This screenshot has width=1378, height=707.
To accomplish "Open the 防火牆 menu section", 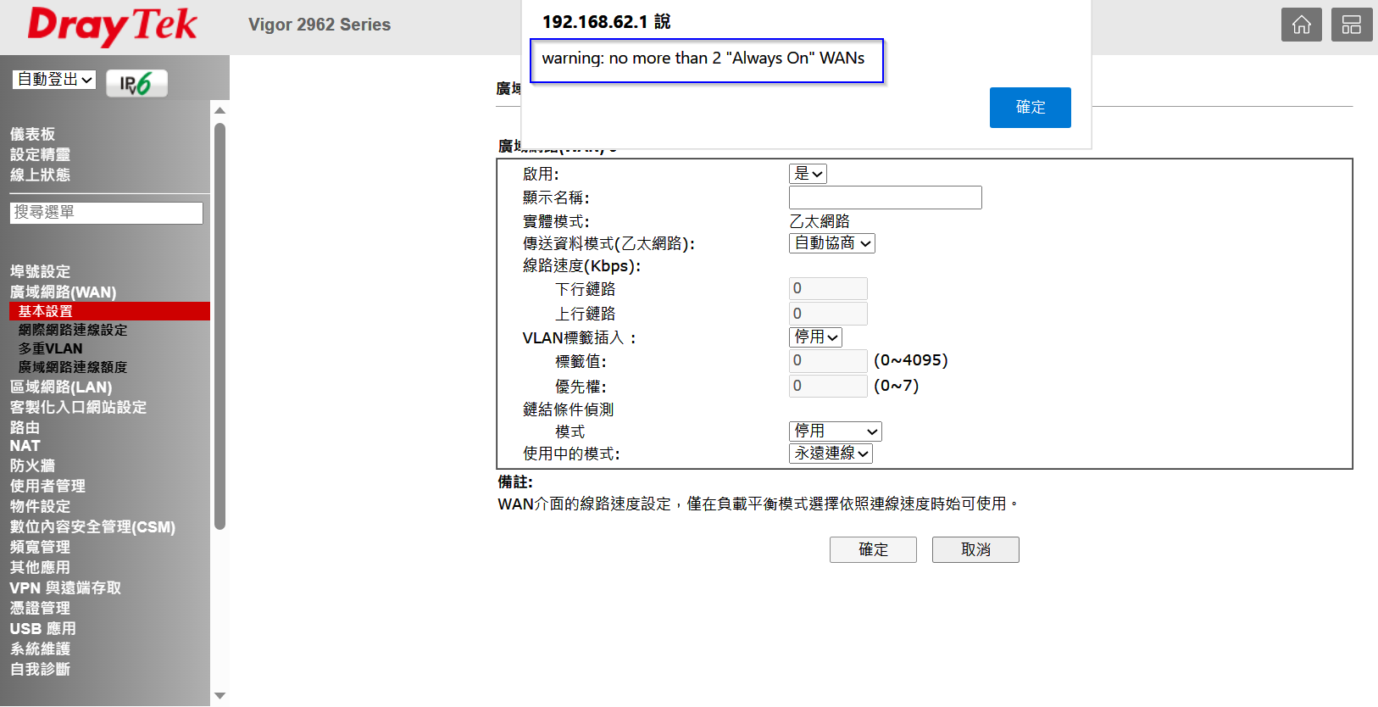I will tap(32, 465).
